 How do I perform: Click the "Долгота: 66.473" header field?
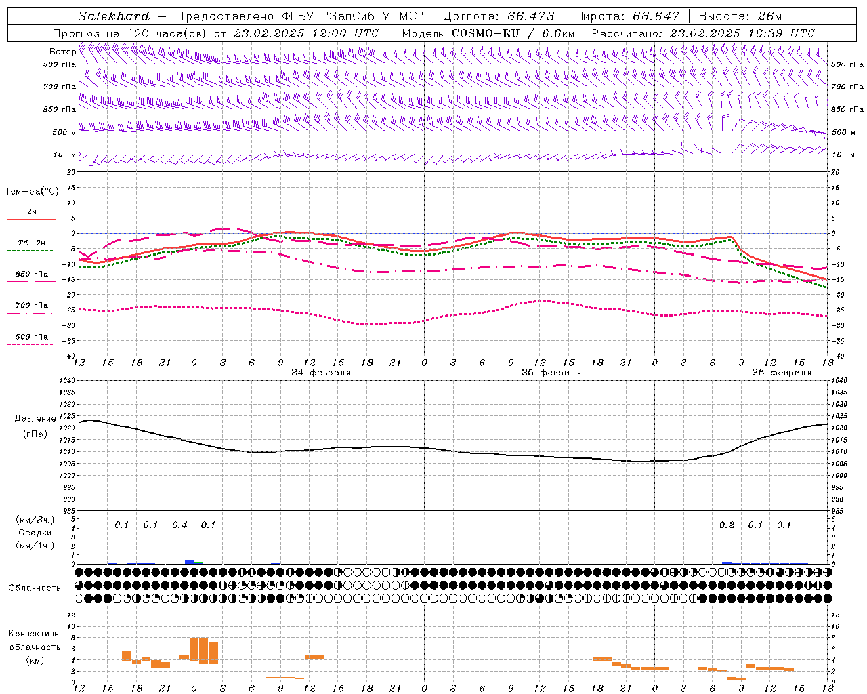(x=499, y=16)
